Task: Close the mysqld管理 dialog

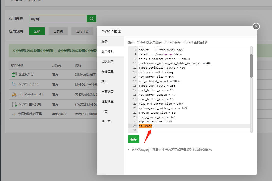Action: click(x=256, y=26)
